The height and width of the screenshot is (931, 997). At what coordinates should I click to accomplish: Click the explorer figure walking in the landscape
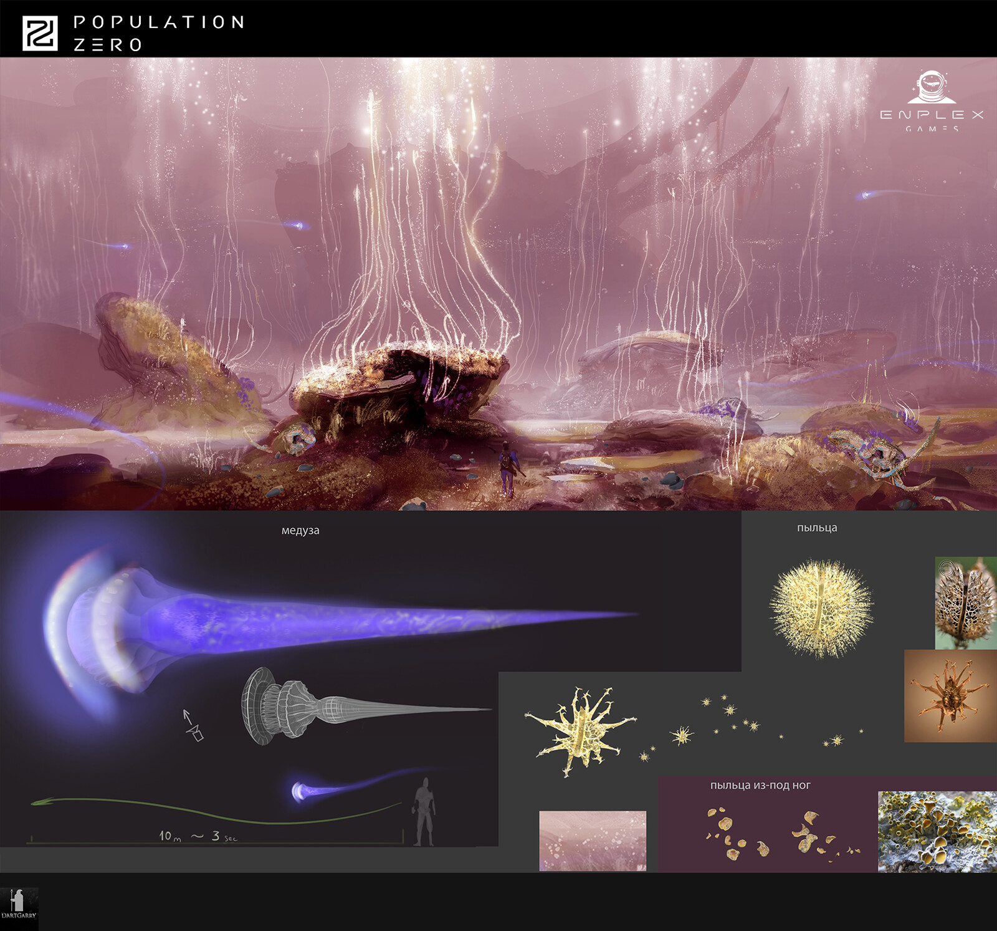click(x=508, y=469)
